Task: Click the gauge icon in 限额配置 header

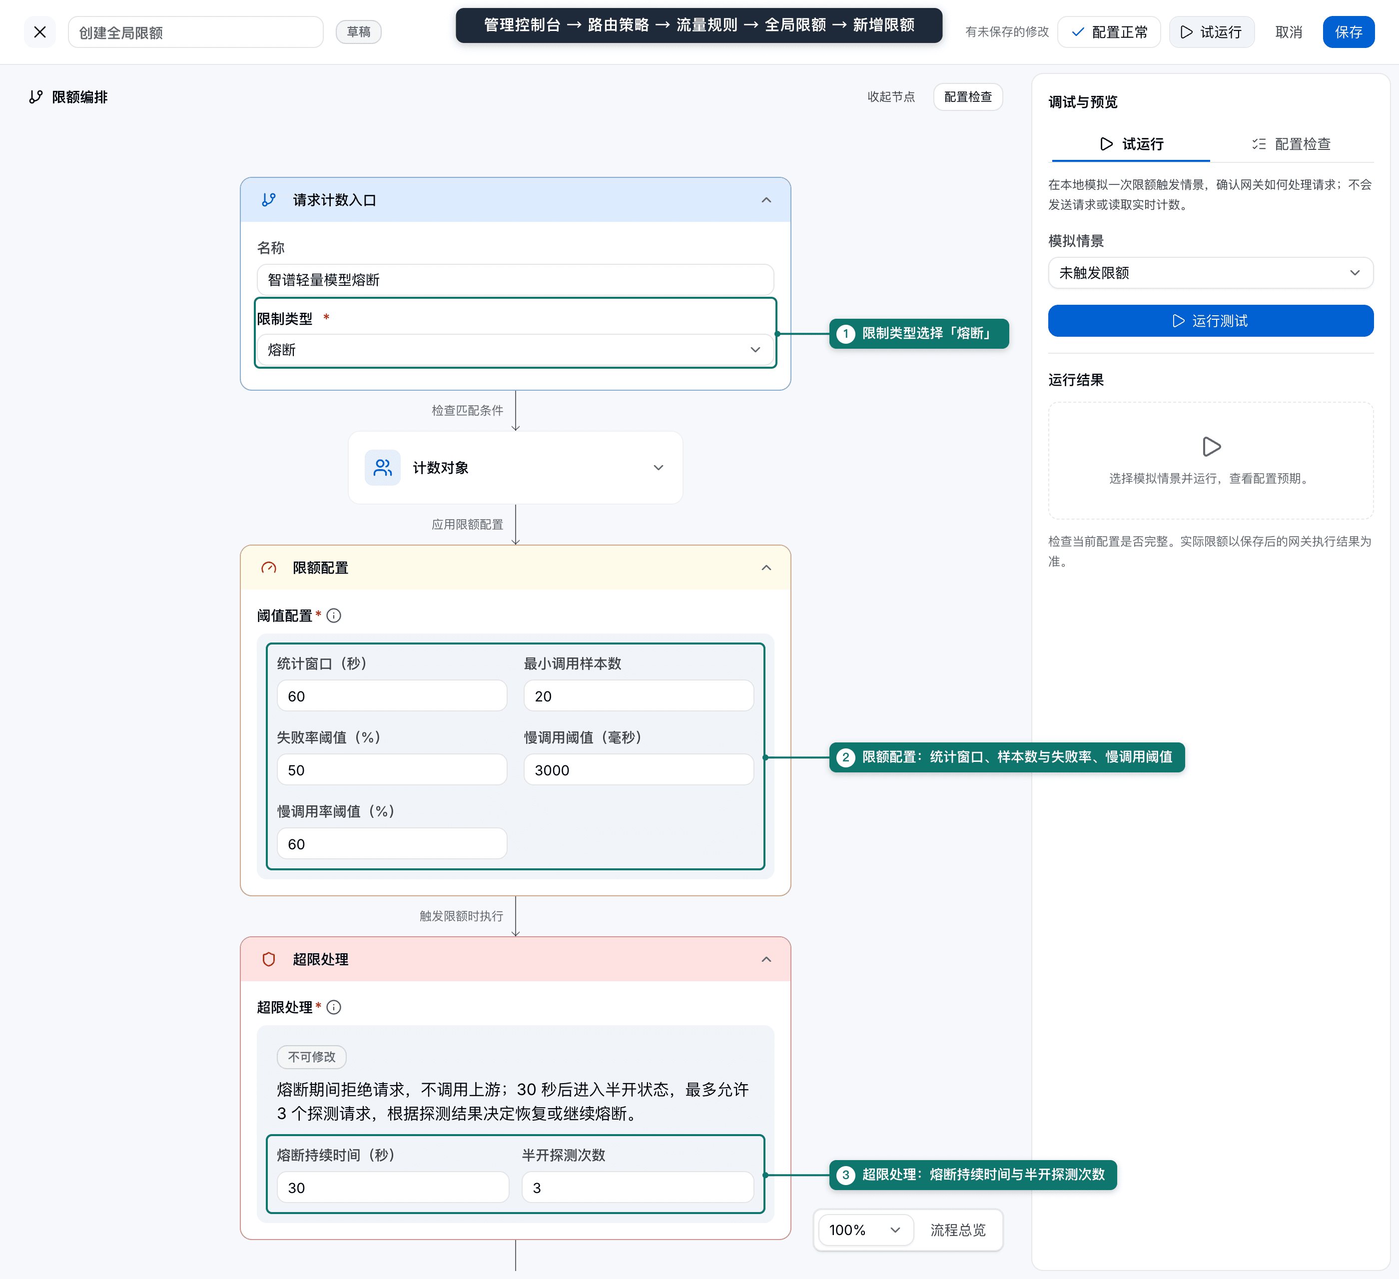Action: (269, 568)
